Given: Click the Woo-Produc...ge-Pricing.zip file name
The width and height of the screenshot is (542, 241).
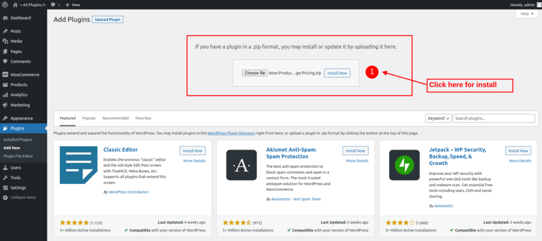Looking at the screenshot, I should tap(295, 73).
